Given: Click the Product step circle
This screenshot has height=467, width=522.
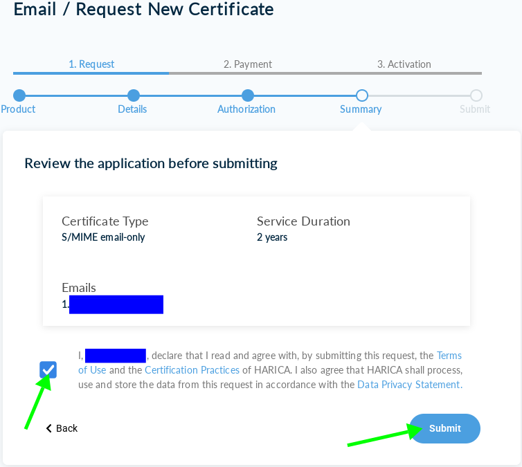Looking at the screenshot, I should 19,95.
